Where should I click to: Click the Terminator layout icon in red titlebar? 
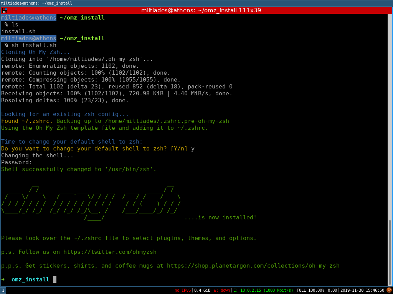(x=5, y=10)
